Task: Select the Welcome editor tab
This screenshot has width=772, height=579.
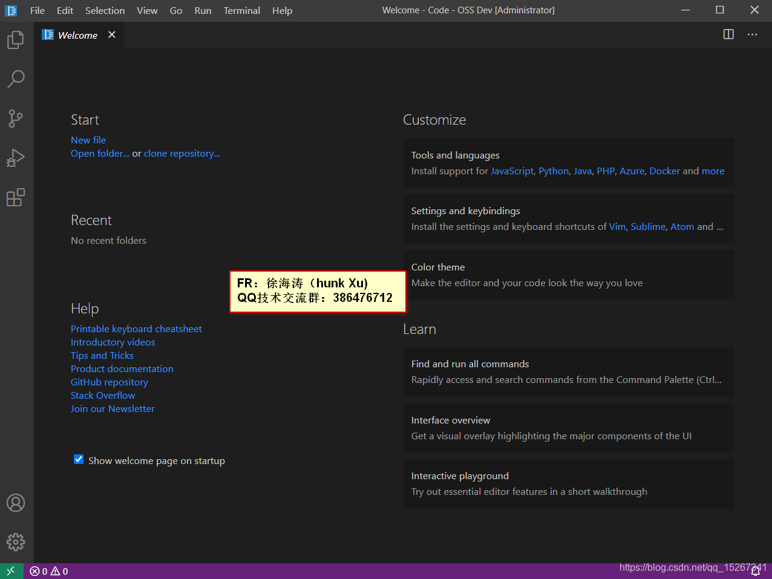Action: click(x=79, y=35)
